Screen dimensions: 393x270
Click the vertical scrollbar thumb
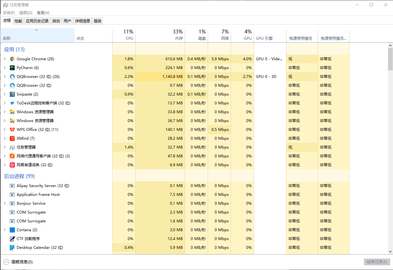point(390,59)
